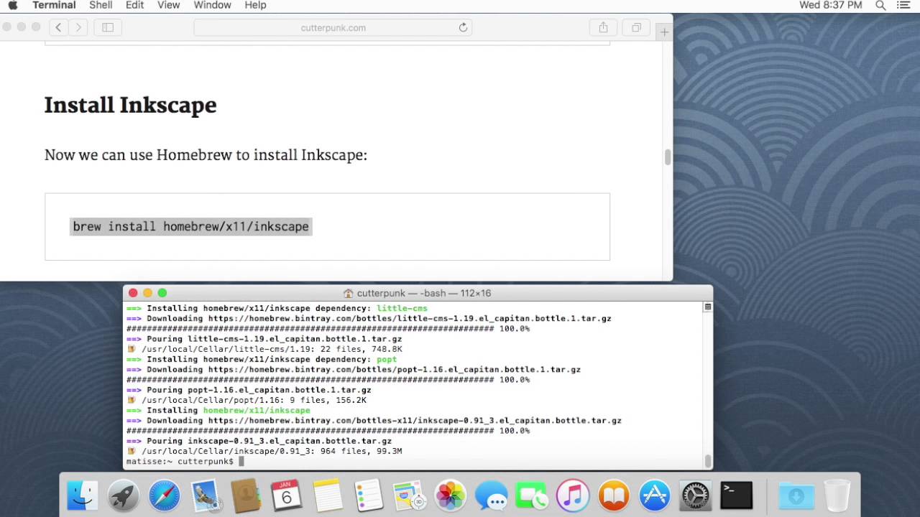The height and width of the screenshot is (517, 920).
Task: Click Safari Share button
Action: click(603, 27)
